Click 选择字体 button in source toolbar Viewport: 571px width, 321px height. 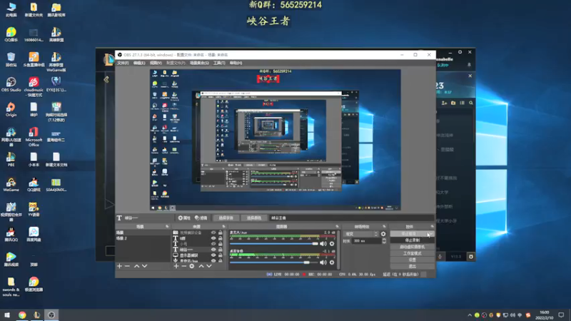pyautogui.click(x=226, y=218)
